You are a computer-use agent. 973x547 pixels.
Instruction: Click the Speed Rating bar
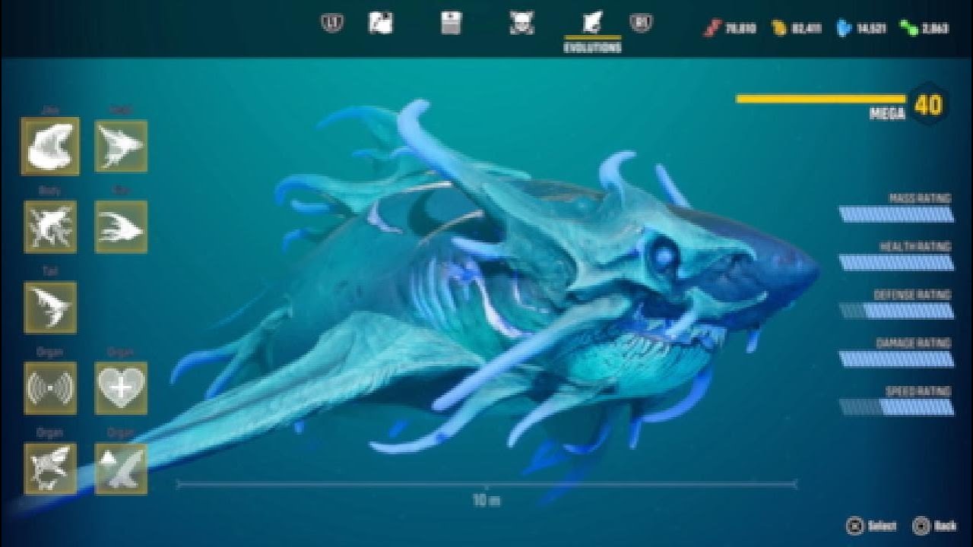pos(896,406)
